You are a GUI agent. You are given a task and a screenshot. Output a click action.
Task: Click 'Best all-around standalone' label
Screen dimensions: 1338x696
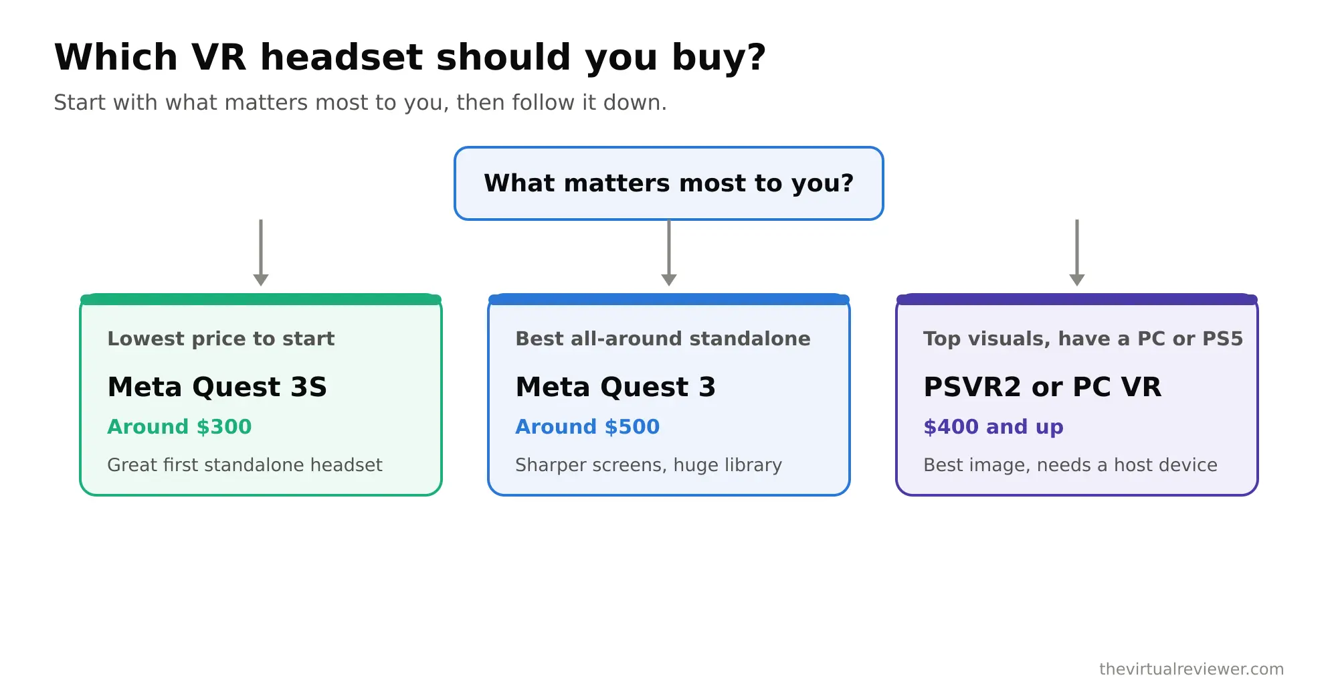(x=663, y=339)
